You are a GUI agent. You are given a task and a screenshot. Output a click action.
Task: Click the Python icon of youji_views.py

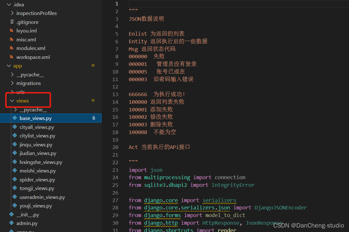click(x=15, y=206)
